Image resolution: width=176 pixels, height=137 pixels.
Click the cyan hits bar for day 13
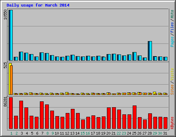73,58
